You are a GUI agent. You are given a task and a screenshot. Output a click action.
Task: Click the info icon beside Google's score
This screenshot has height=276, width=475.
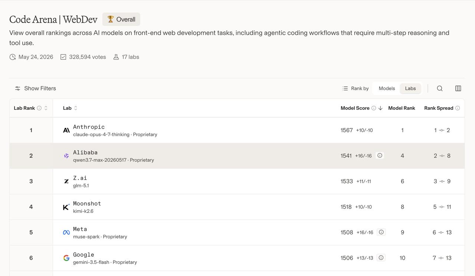(x=381, y=258)
